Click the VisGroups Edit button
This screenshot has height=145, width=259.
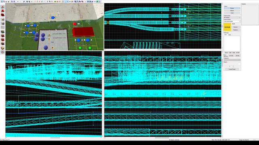230,53
